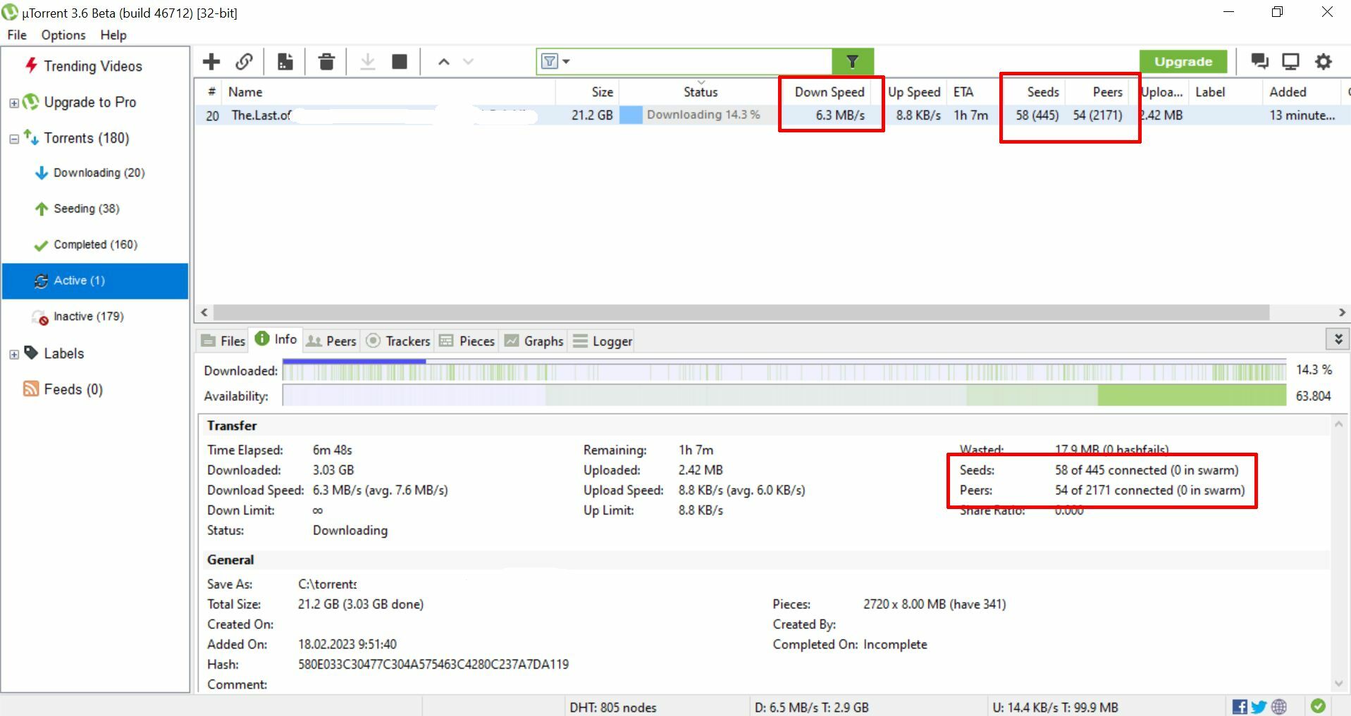This screenshot has height=716, width=1351.
Task: Sort by the Size column header
Action: [x=587, y=92]
